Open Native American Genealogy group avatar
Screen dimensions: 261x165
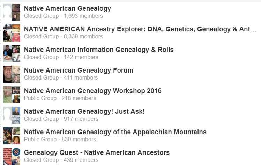tap(12, 12)
